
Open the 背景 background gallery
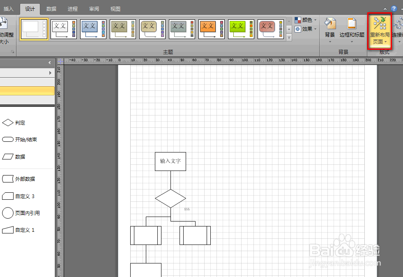pyautogui.click(x=330, y=30)
